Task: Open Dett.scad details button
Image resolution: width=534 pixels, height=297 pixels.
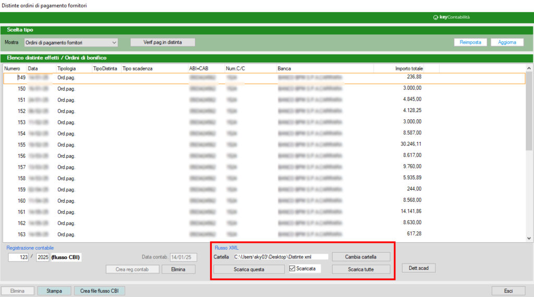Action: (x=419, y=268)
